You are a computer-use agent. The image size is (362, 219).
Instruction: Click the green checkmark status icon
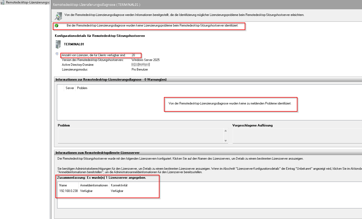coord(56,26)
